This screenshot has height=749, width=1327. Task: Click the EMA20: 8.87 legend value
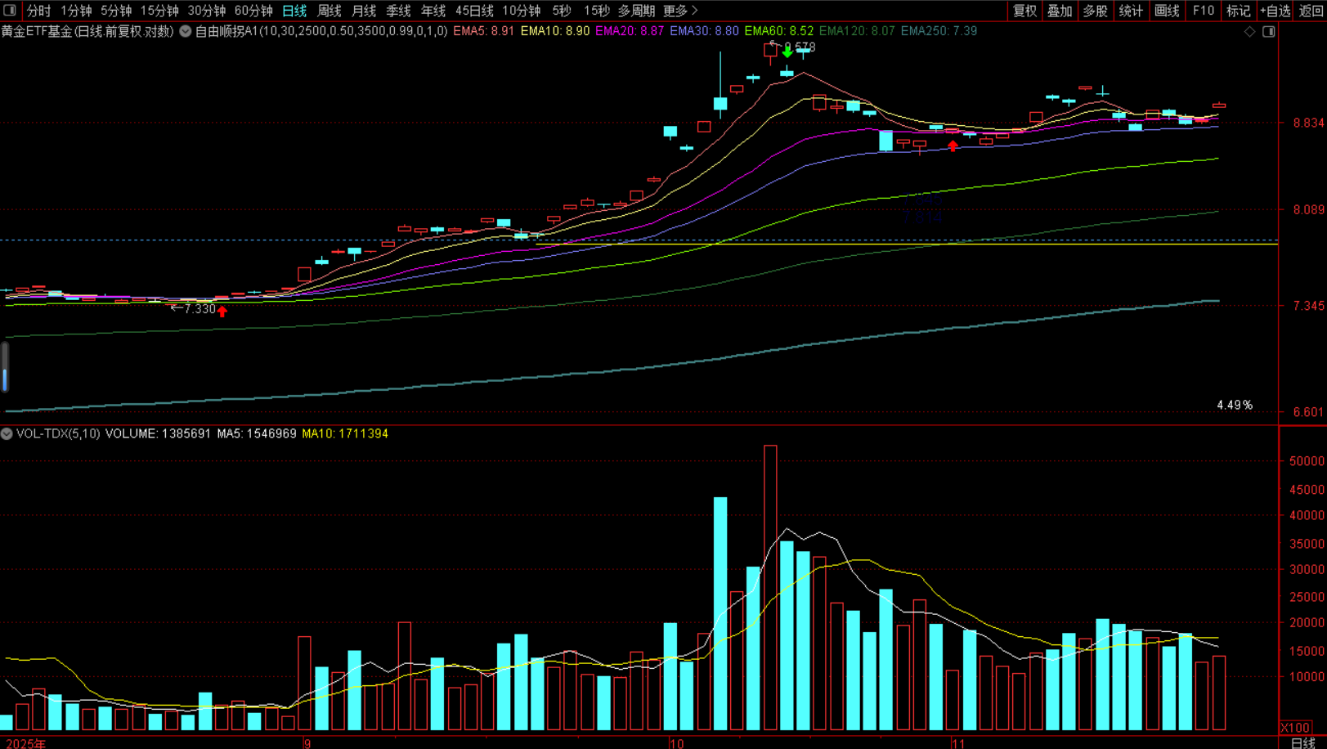[630, 31]
